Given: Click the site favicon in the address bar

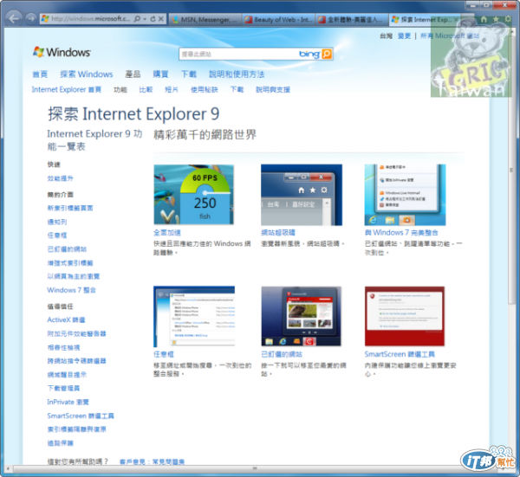Looking at the screenshot, I should coord(45,19).
